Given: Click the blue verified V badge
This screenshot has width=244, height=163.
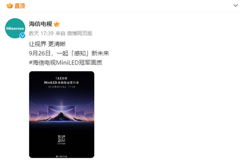Looking at the screenshot, I should click(22, 36).
